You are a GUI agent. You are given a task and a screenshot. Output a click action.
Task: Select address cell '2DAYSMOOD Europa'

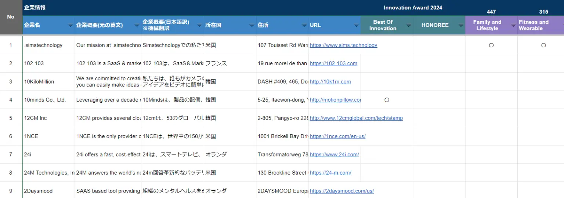(282, 191)
